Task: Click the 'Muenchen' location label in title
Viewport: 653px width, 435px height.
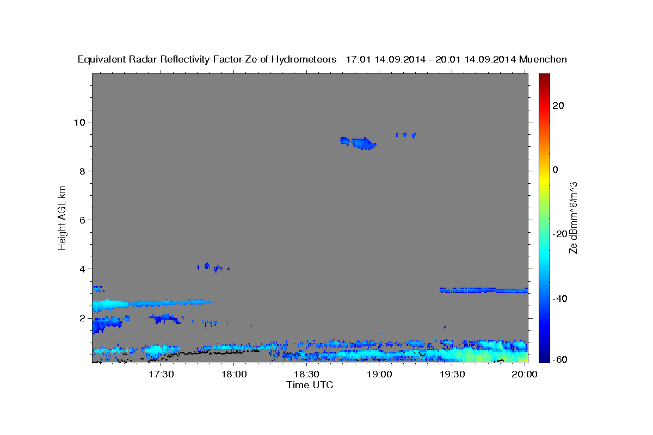Action: (543, 59)
